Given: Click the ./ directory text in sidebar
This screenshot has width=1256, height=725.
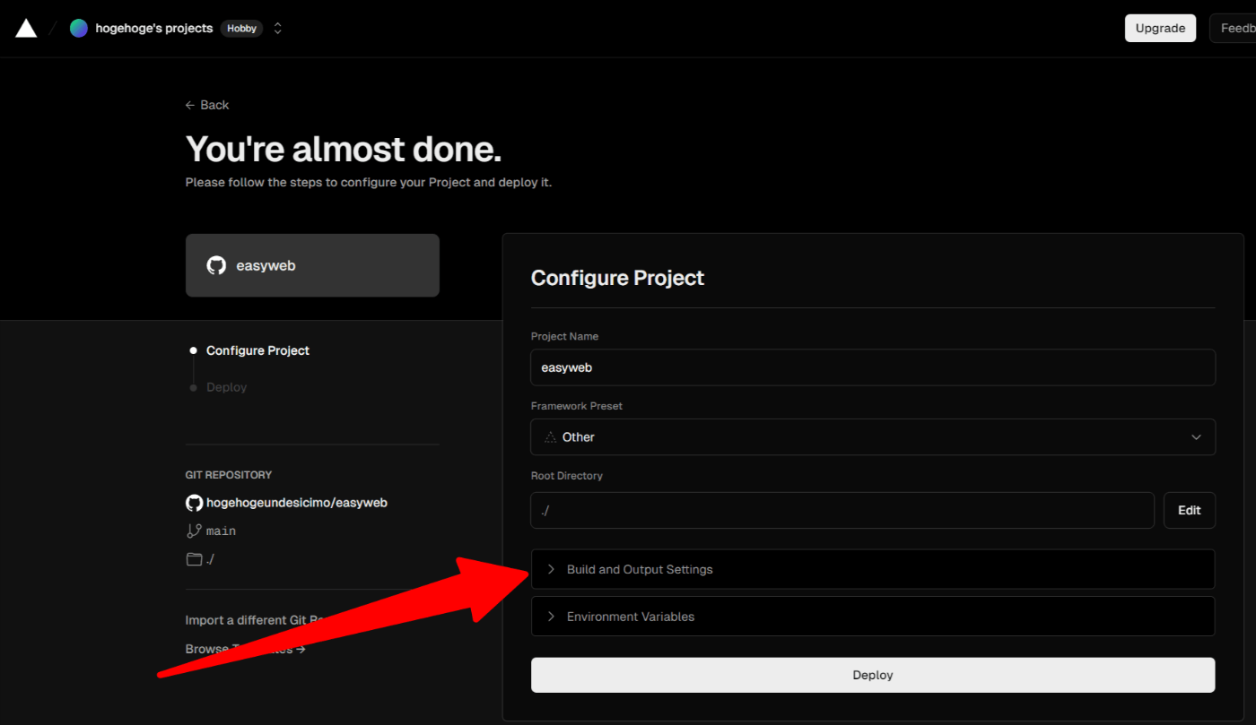Looking at the screenshot, I should (x=210, y=559).
